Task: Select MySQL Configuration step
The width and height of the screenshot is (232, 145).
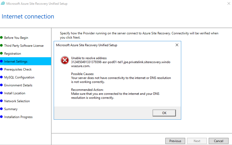Action: point(19,77)
